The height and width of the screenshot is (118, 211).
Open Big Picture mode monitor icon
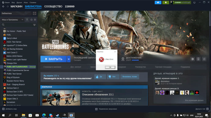(x=194, y=2)
